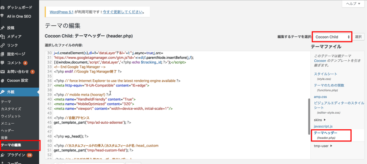Click the Posts pushpin icon
The image size is (367, 164).
tap(3, 28)
